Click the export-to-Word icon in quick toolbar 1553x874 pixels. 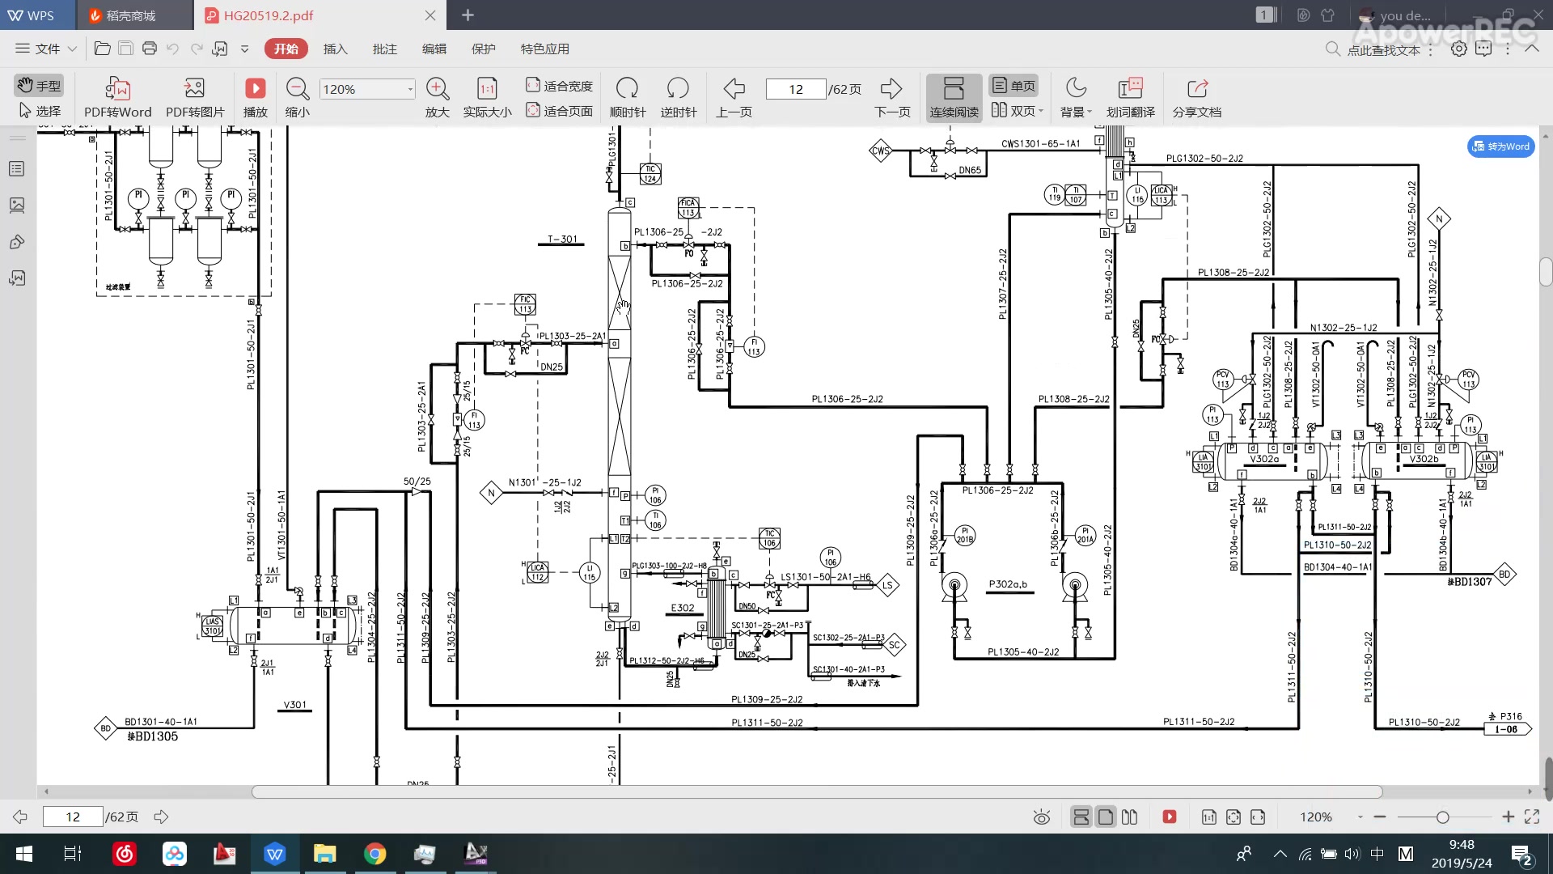click(219, 49)
